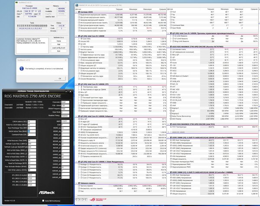Collapse the ЦП [#0]: Intel Core i9-14900K section
Image resolution: width=260 pixels, height=206 pixels.
76,36
